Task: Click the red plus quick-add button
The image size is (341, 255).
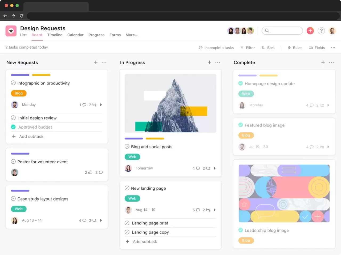Action: [x=310, y=31]
